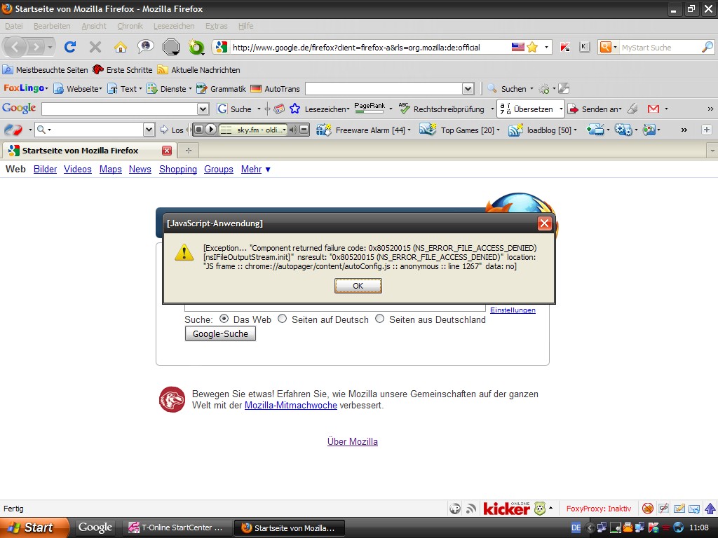Open the Google toolbar search box dropdown
Viewport: 718px width, 538px height.
coord(203,109)
